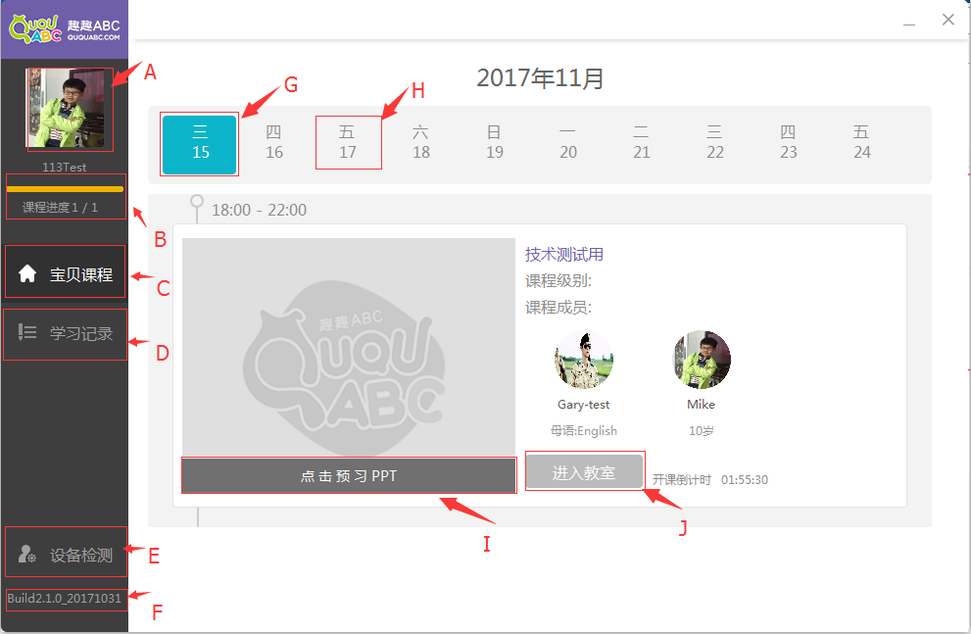This screenshot has height=634, width=971.
Task: Click the 点击预习PPT button
Action: coord(349,475)
